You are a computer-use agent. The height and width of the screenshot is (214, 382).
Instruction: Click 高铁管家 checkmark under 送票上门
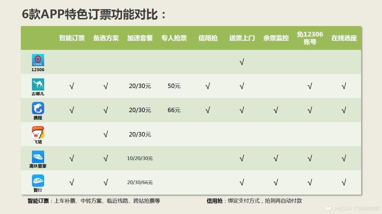coord(242,158)
